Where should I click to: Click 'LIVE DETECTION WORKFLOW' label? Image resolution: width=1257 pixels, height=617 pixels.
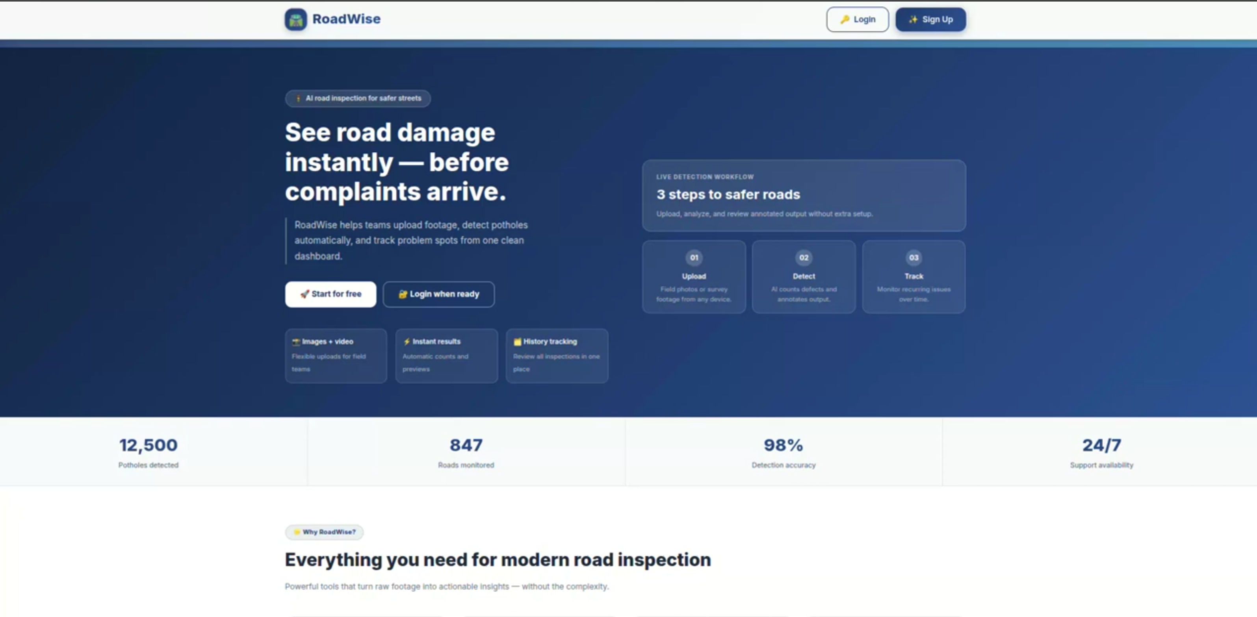click(705, 176)
